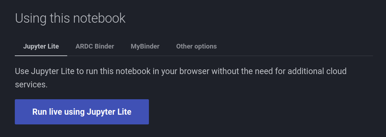Click Run live using Jupyter Lite button
This screenshot has width=386, height=137.
82,112
